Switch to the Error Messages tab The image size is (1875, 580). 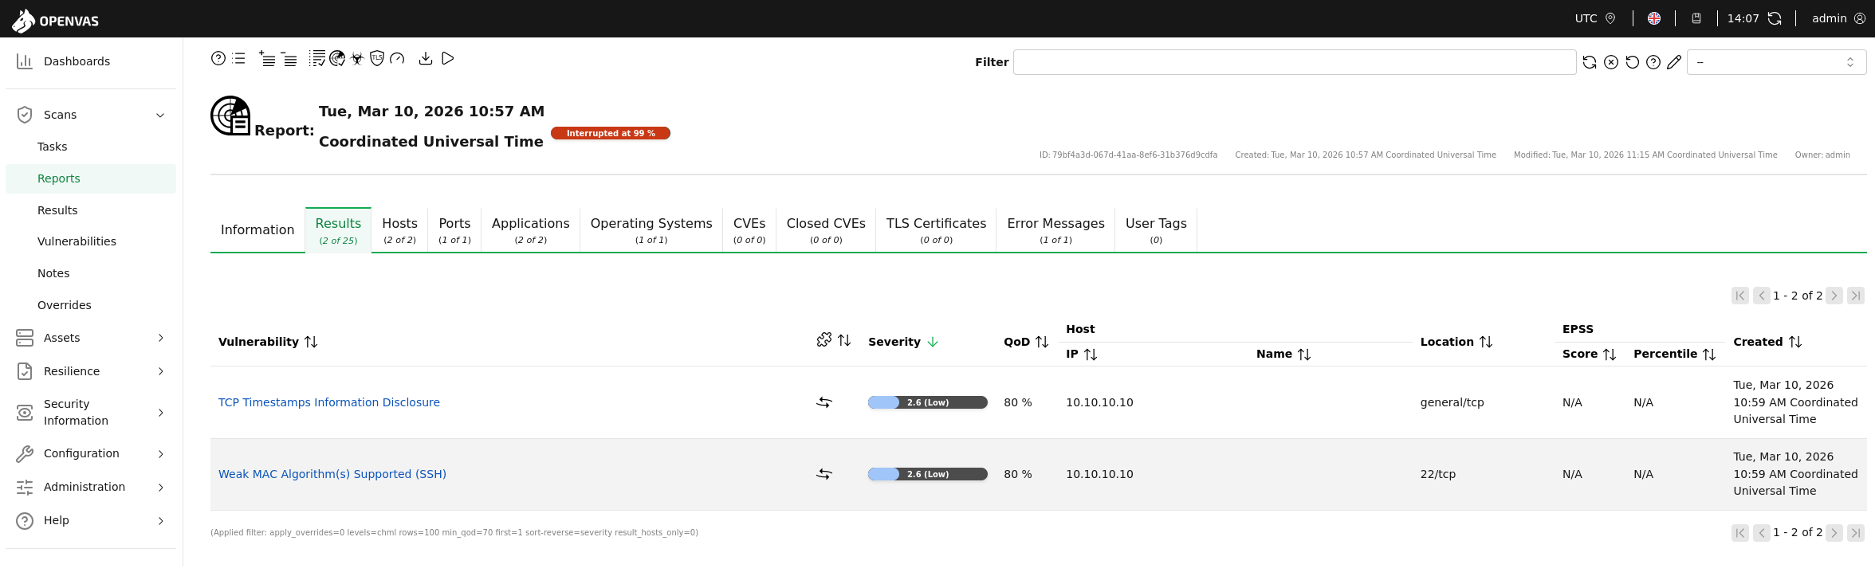pos(1055,229)
